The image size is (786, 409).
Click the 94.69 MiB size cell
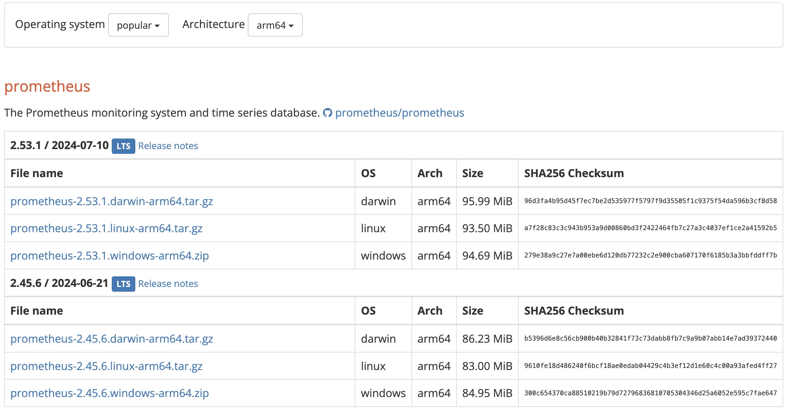[x=487, y=256]
